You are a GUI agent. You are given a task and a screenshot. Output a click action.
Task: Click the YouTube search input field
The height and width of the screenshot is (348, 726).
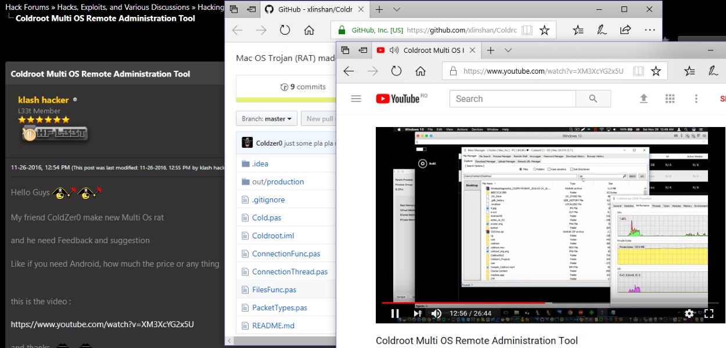pos(512,99)
